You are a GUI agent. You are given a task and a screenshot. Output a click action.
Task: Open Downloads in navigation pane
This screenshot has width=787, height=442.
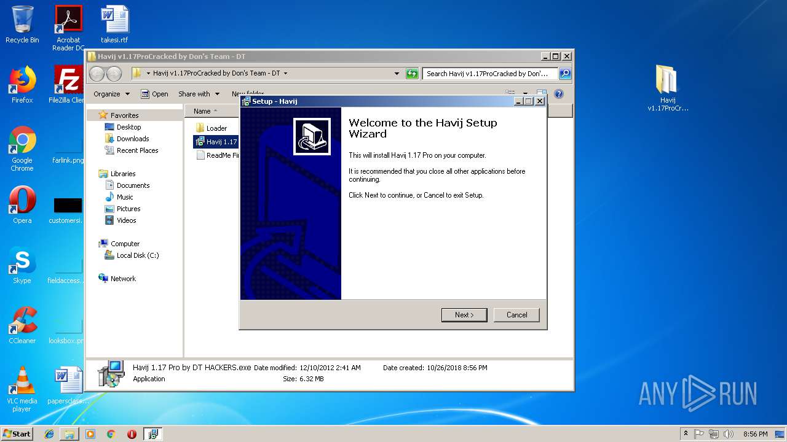(x=133, y=139)
